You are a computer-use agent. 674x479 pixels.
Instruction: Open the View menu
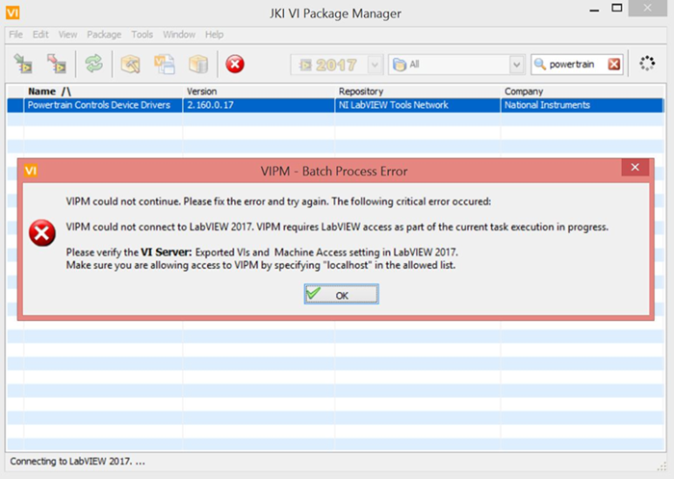click(x=68, y=35)
